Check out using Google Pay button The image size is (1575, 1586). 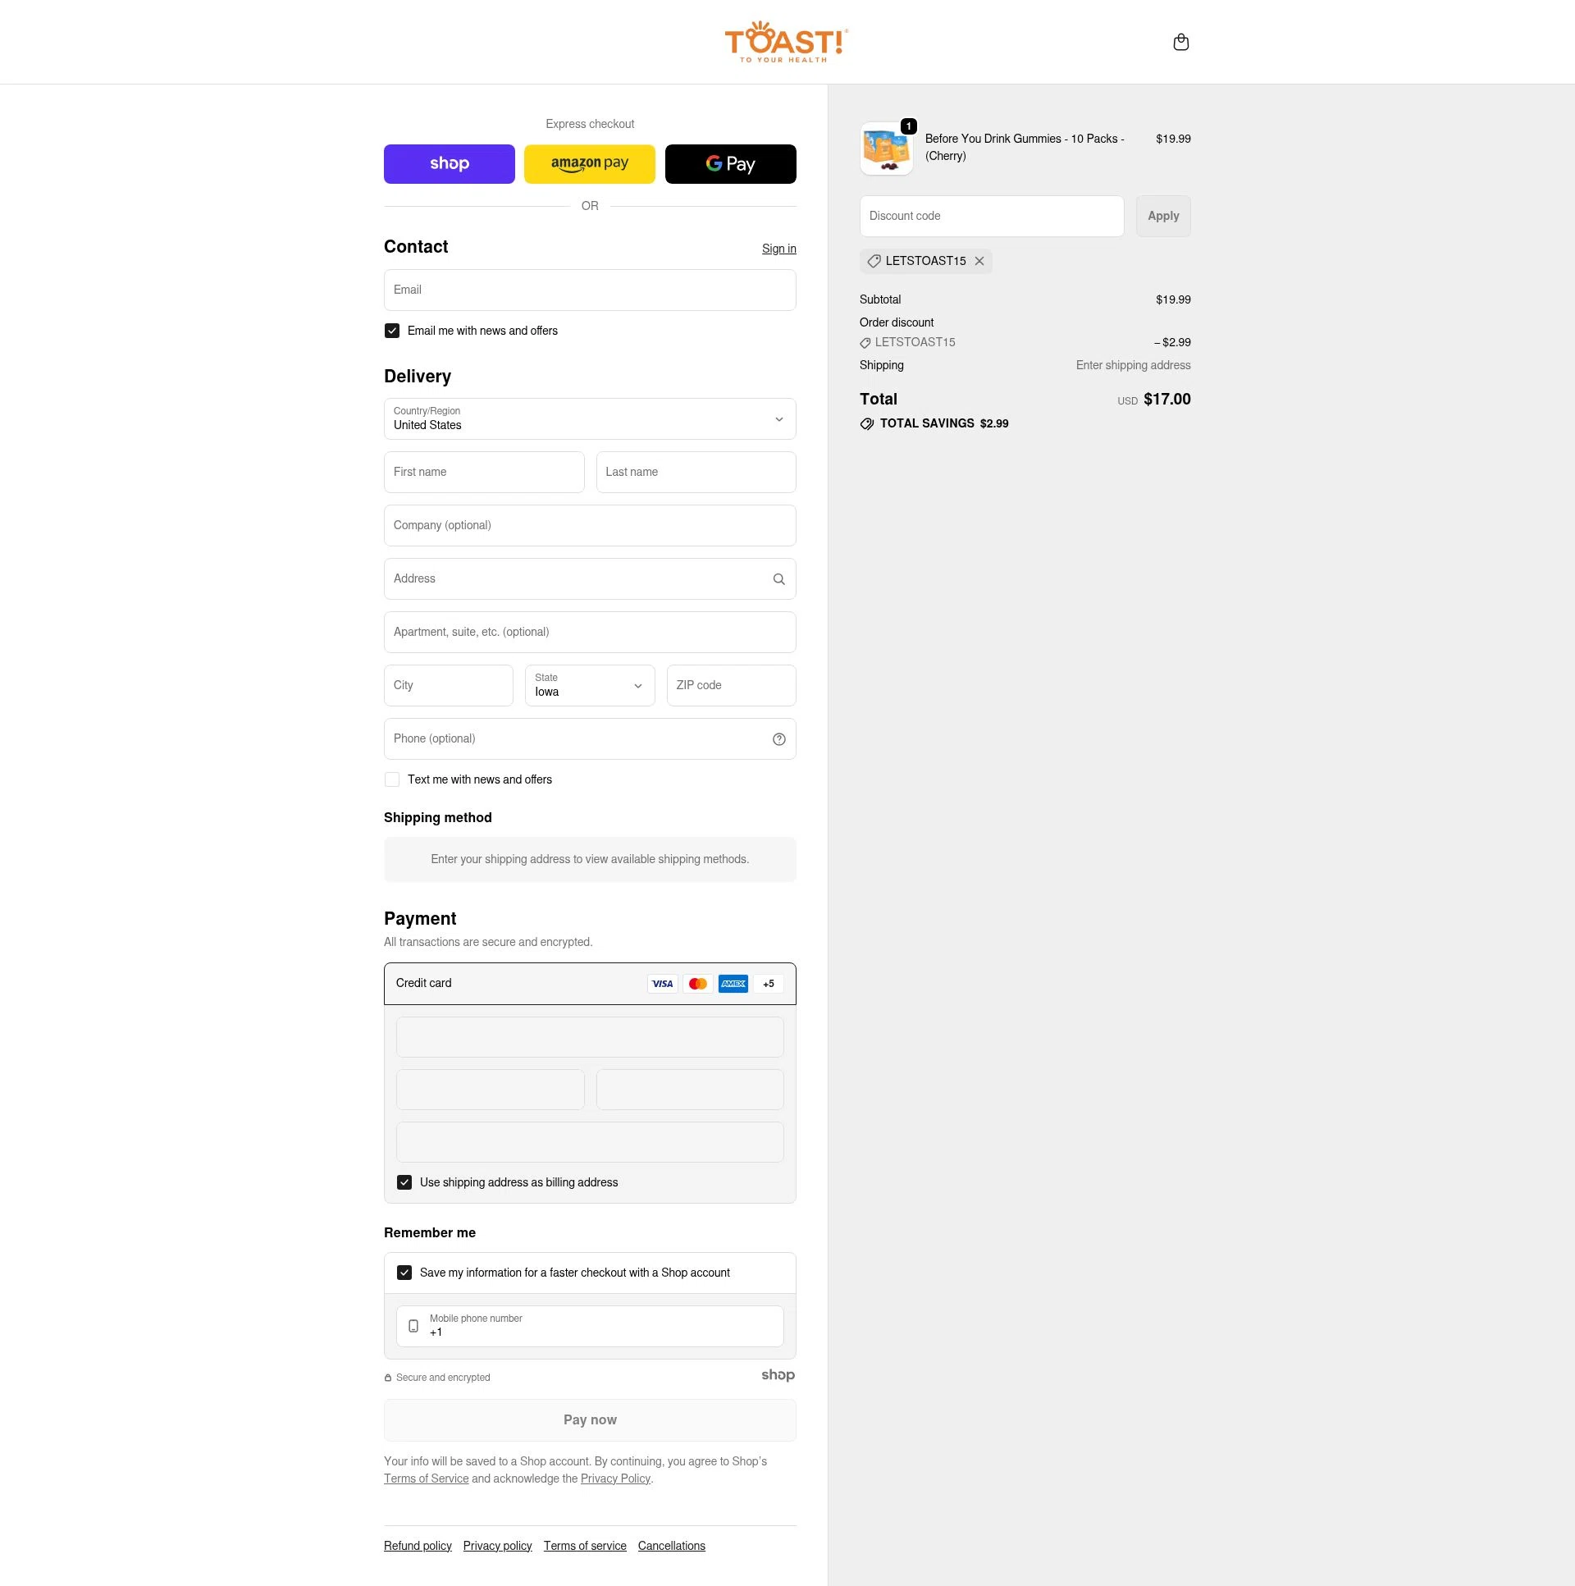click(729, 164)
